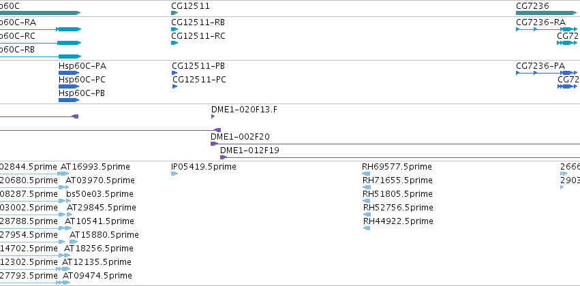Click the AT12135.5prime EST label
The width and height of the screenshot is (580, 286).
[x=97, y=262]
